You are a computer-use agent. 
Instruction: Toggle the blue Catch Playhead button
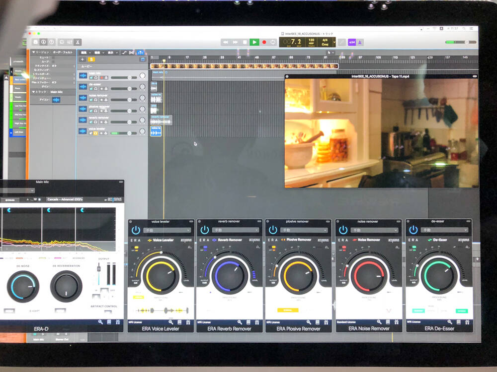tap(140, 53)
